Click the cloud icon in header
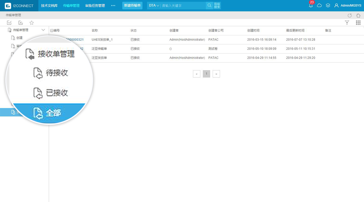Image resolution: width=364 pixels, height=202 pixels. click(319, 5)
